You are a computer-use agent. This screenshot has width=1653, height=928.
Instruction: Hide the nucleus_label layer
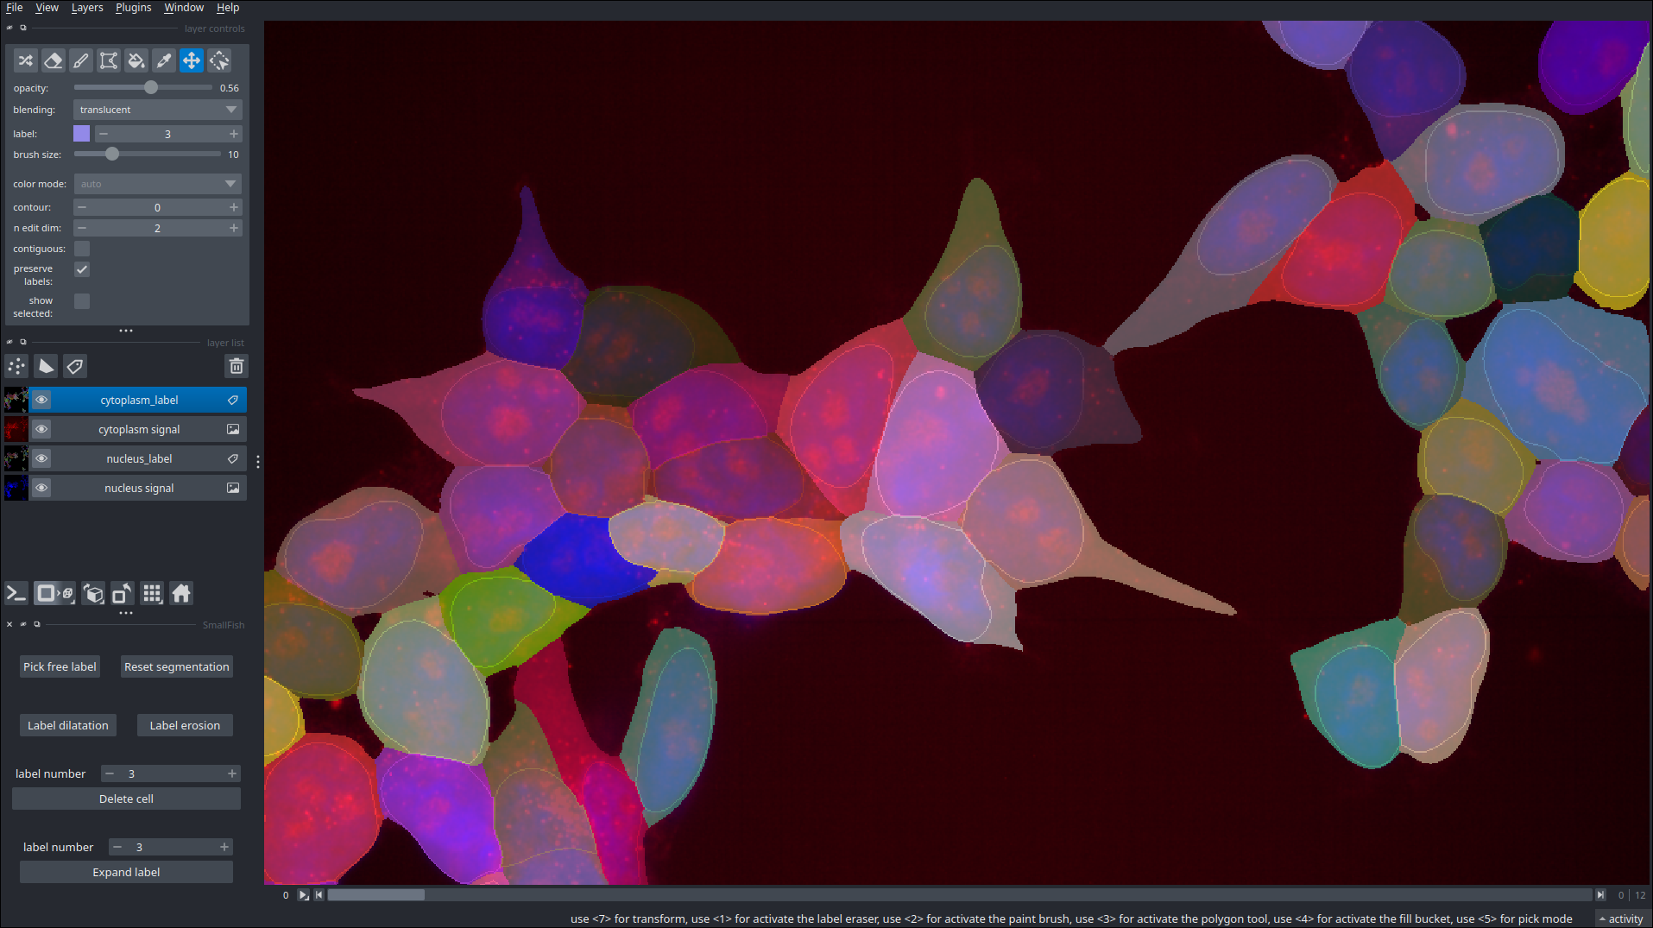41,458
